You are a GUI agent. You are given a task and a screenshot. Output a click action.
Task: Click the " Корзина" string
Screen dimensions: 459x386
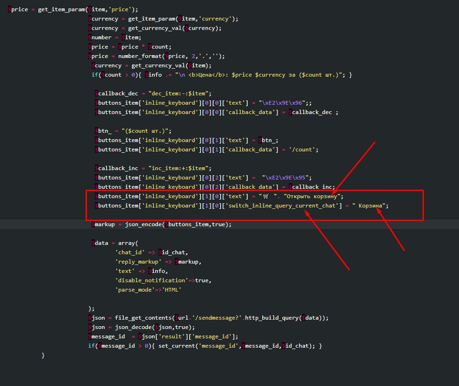pyautogui.click(x=368, y=206)
